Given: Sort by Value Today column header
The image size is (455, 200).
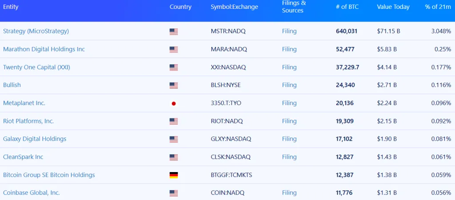Looking at the screenshot, I should click(x=393, y=7).
